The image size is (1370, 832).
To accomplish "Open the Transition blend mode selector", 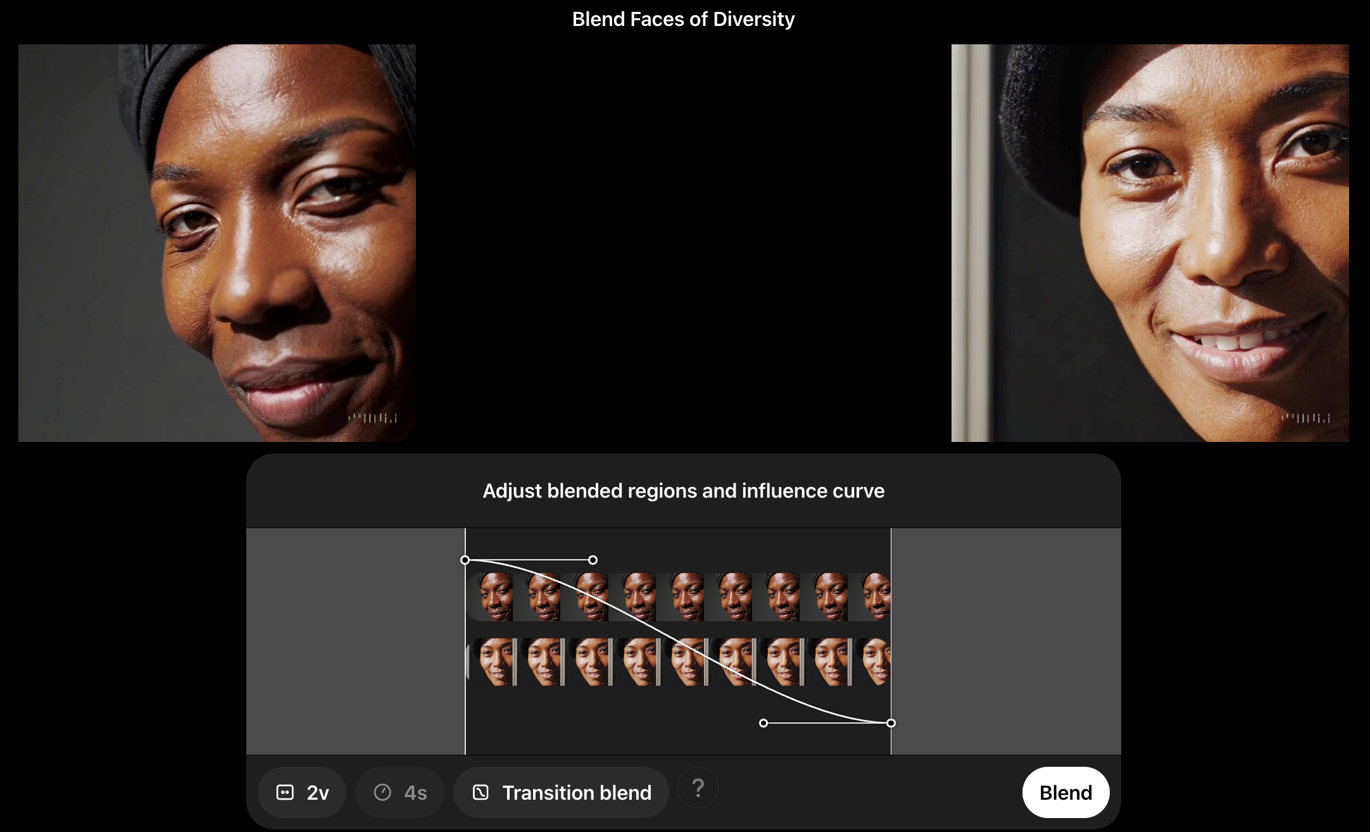I will click(x=561, y=792).
